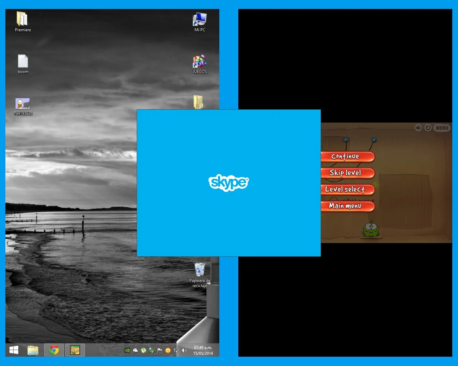
Task: Open the NVIDIA tray icon
Action: pyautogui.click(x=127, y=351)
